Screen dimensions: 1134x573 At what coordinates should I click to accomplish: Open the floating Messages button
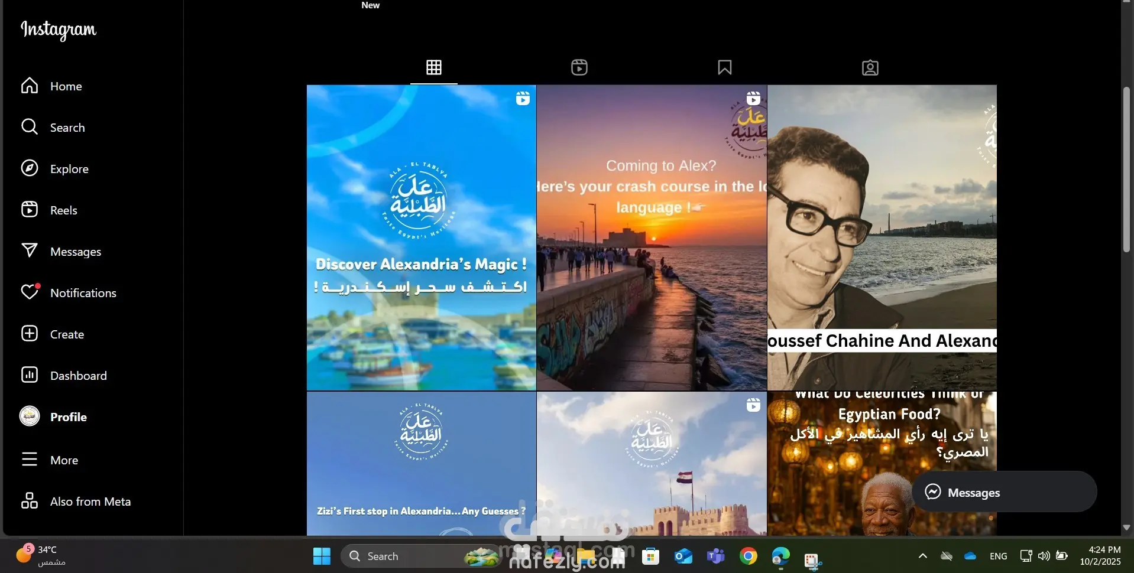[x=1004, y=492]
